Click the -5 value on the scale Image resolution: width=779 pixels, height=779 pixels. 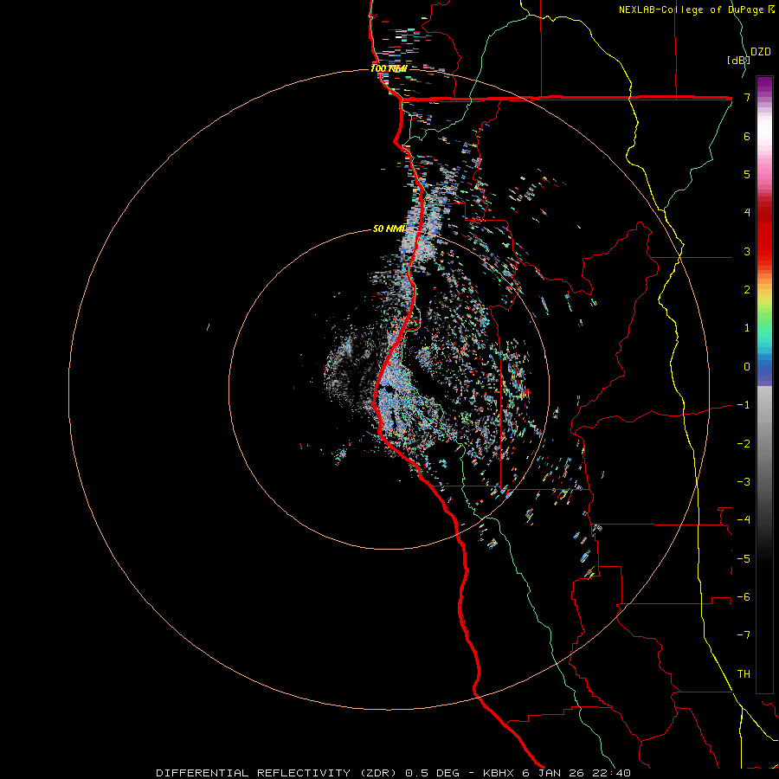coord(744,558)
